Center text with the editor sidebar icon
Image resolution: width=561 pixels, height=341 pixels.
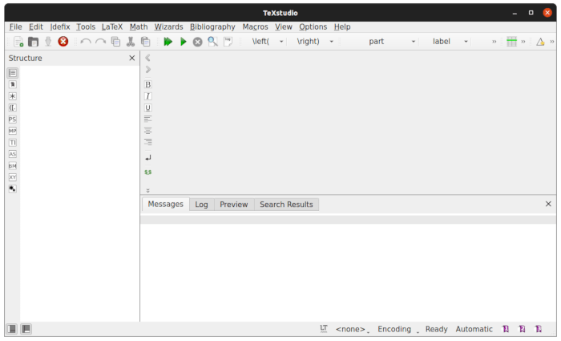(147, 130)
